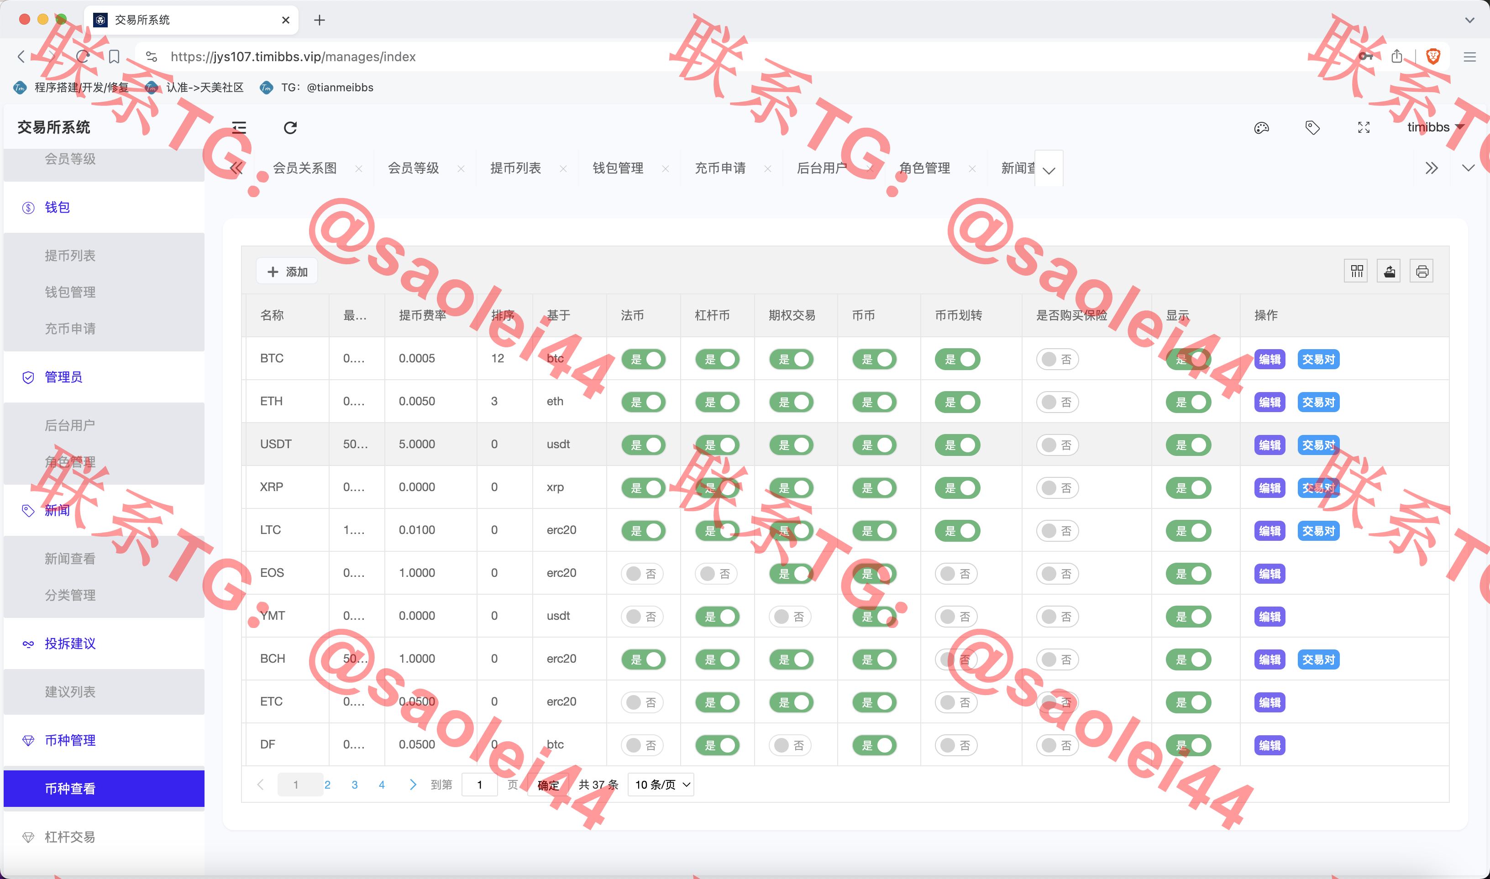Close the 提币列表 tab
The image size is (1490, 879).
point(563,169)
